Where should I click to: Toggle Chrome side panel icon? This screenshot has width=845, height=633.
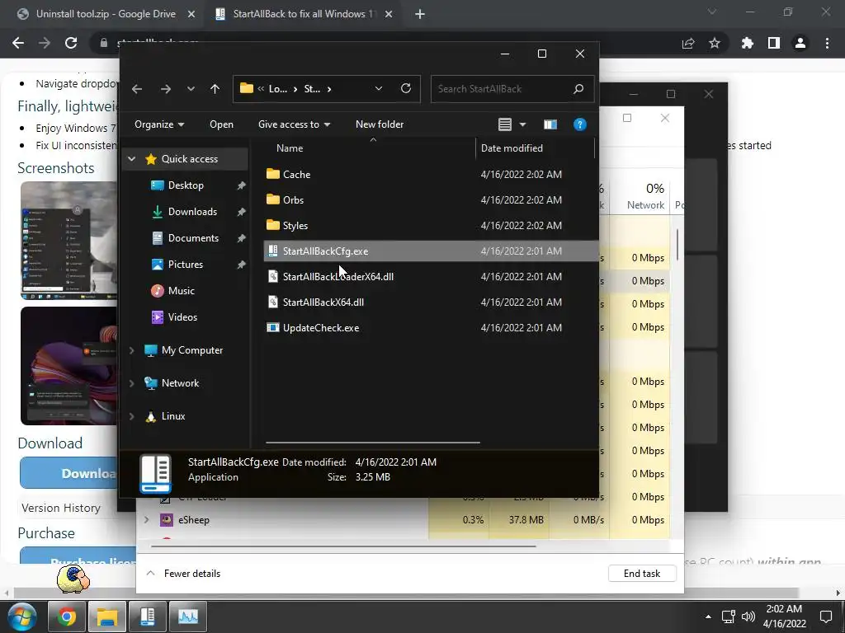(774, 43)
